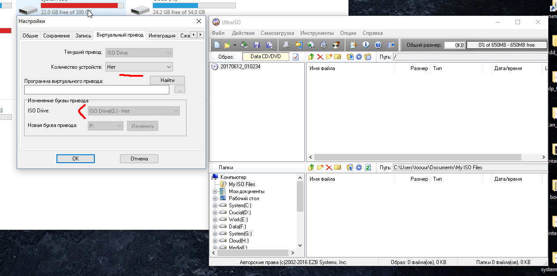Click the Up arrow icon in image pane toolbar
557x276 pixels.
point(311,57)
